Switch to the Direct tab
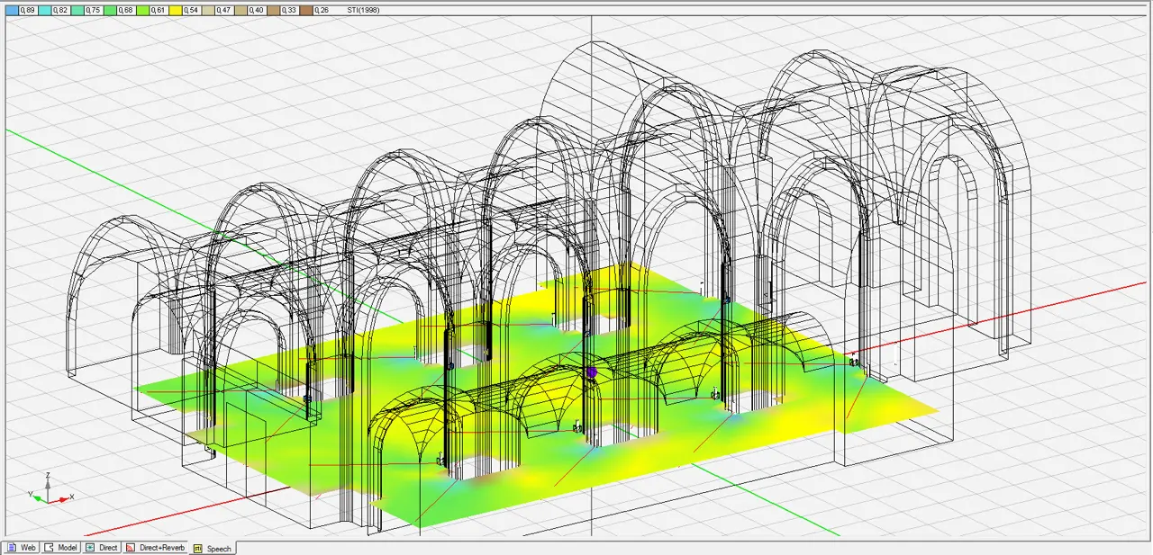 [x=102, y=547]
